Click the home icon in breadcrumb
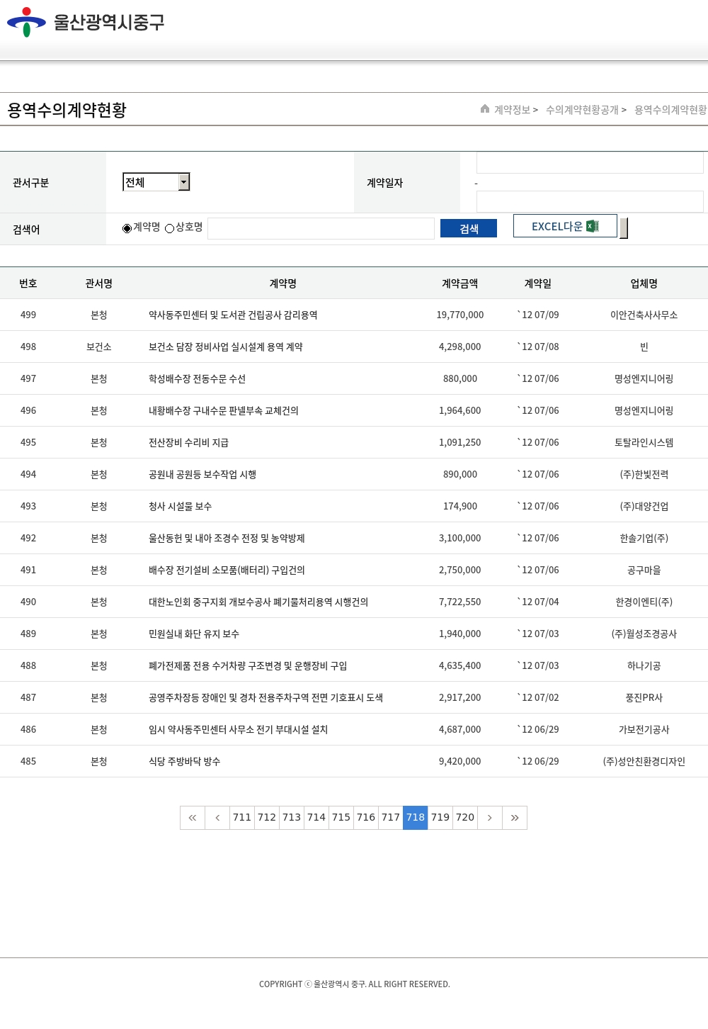The image size is (708, 1029). coord(485,109)
